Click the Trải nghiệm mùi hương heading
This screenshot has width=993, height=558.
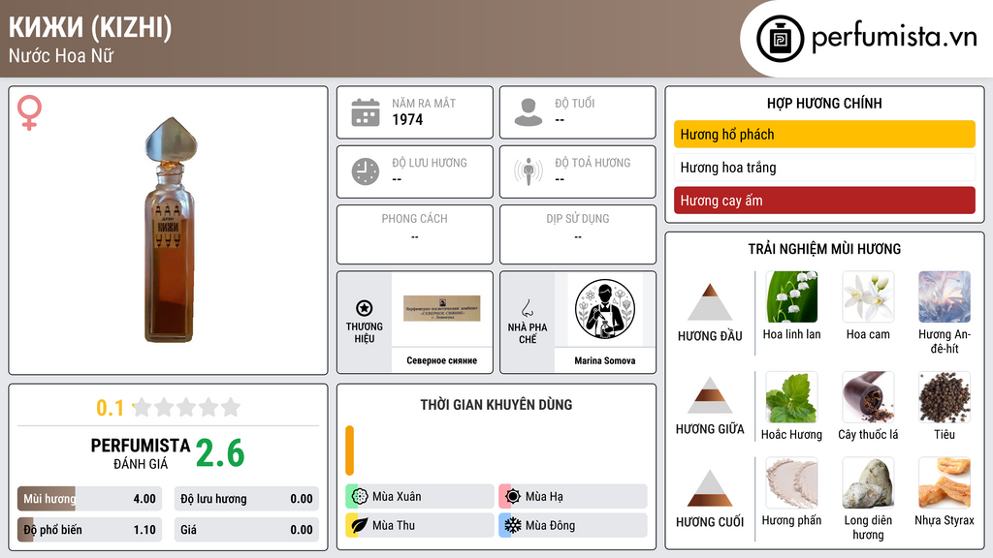[824, 249]
